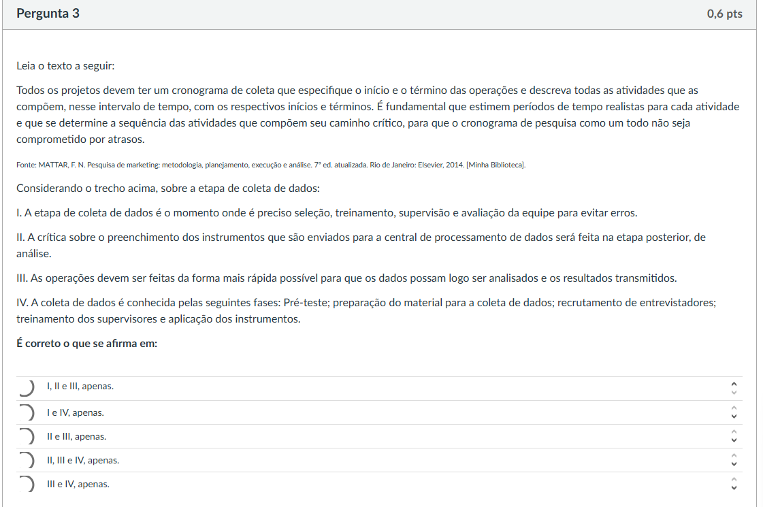763x507 pixels.
Task: Click the "Pergunta 3" question header
Action: click(x=48, y=14)
